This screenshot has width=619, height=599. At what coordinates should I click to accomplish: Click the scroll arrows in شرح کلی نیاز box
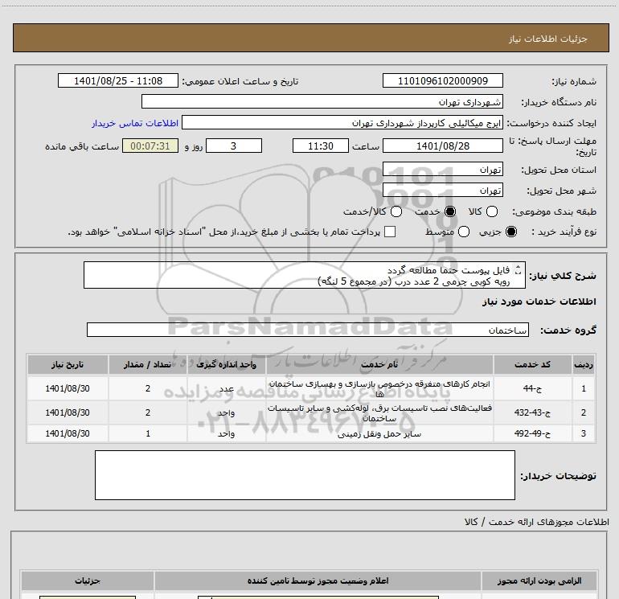[519, 269]
